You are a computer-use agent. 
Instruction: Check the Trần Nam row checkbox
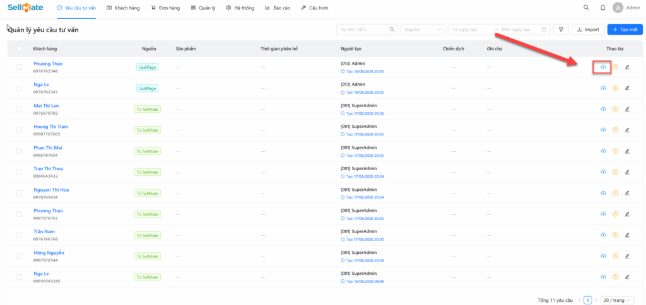19,235
